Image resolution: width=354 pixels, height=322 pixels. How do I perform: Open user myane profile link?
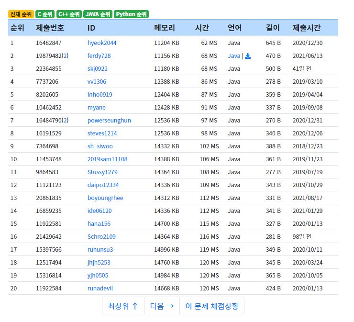[97, 108]
